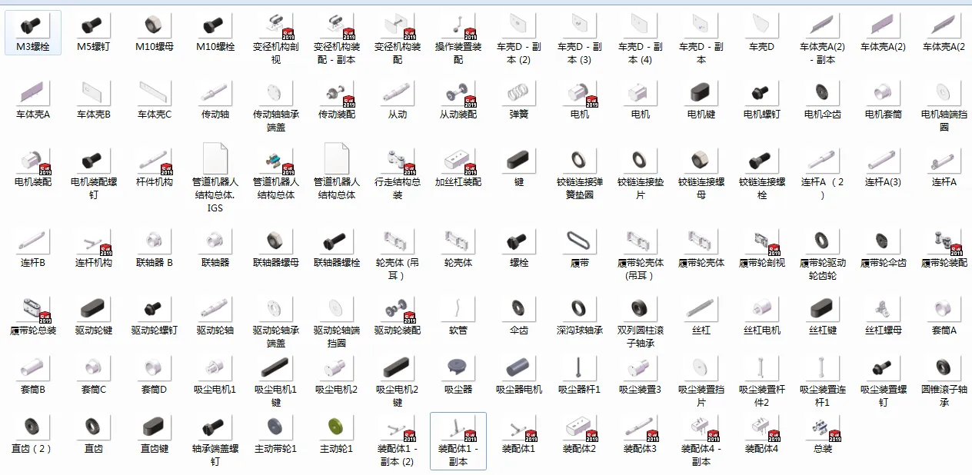Select the 弹簧 spring file icon

click(x=519, y=94)
